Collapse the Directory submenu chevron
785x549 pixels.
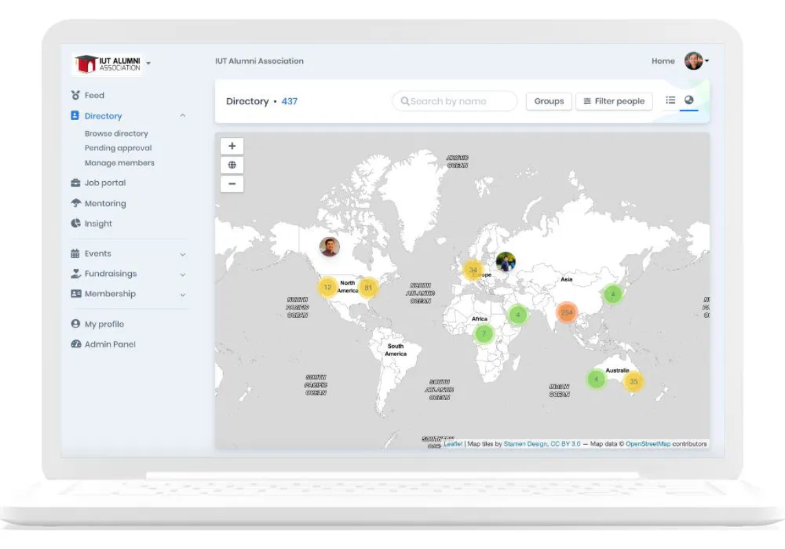coord(183,115)
